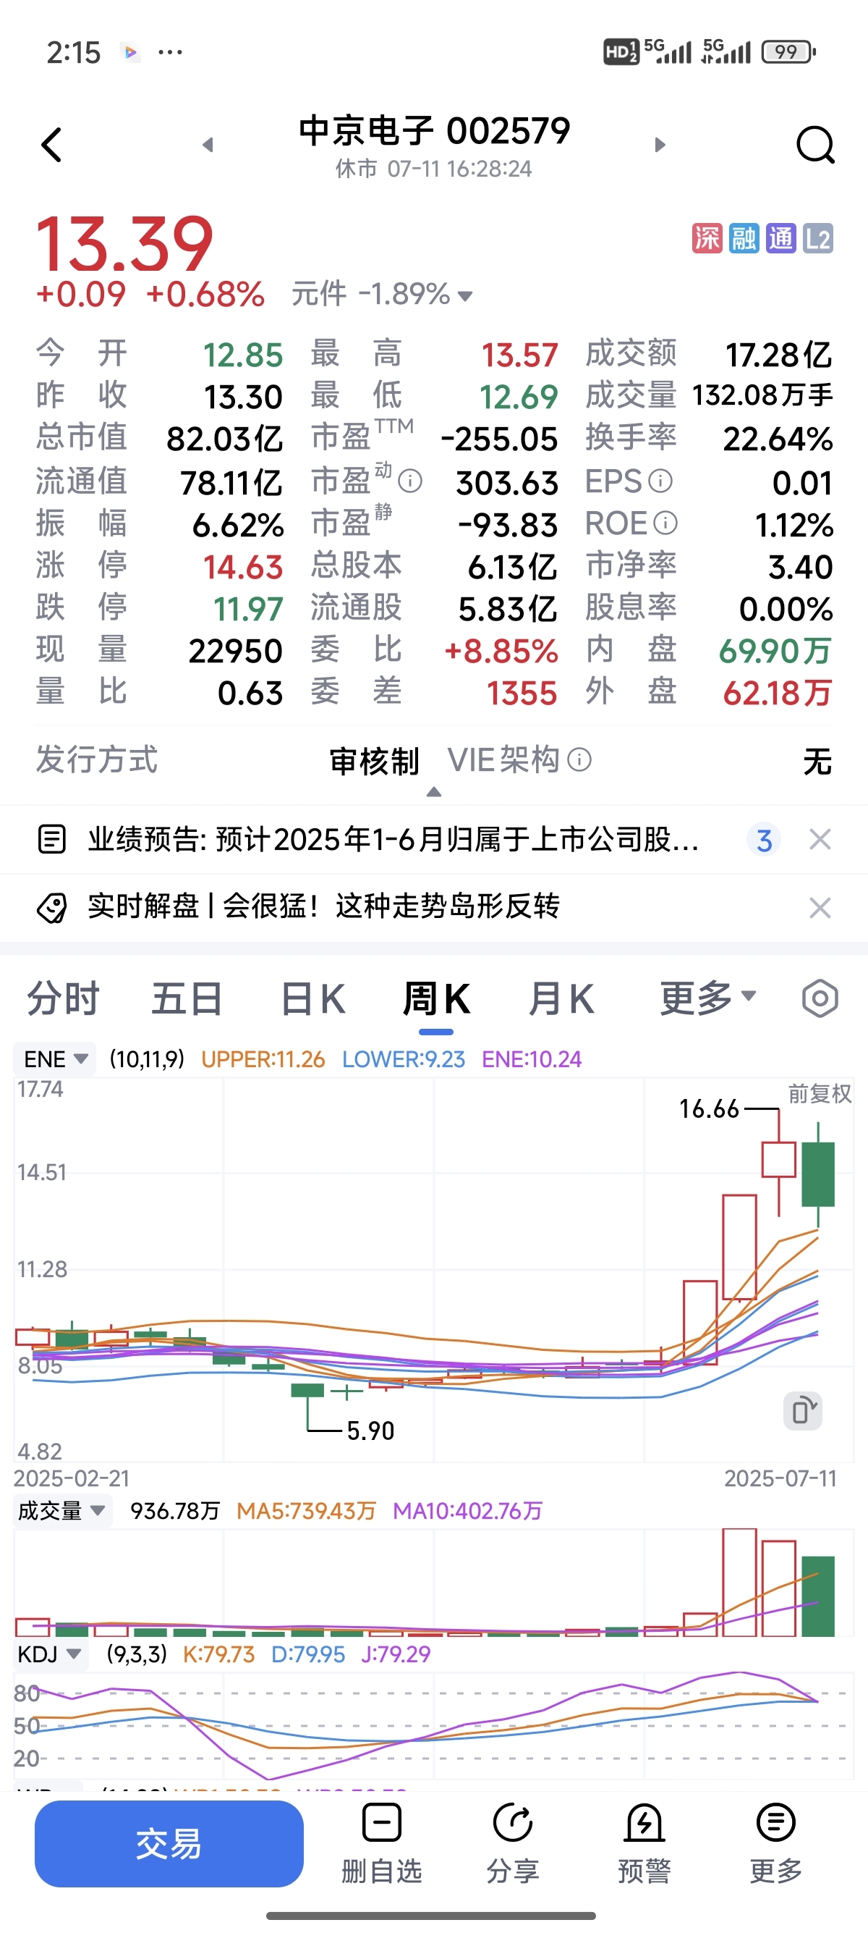Expand the 元件 sector dropdown

(464, 296)
